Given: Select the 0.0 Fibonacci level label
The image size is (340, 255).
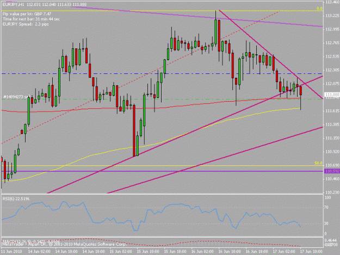Looking at the screenshot, I should pyautogui.click(x=319, y=9).
